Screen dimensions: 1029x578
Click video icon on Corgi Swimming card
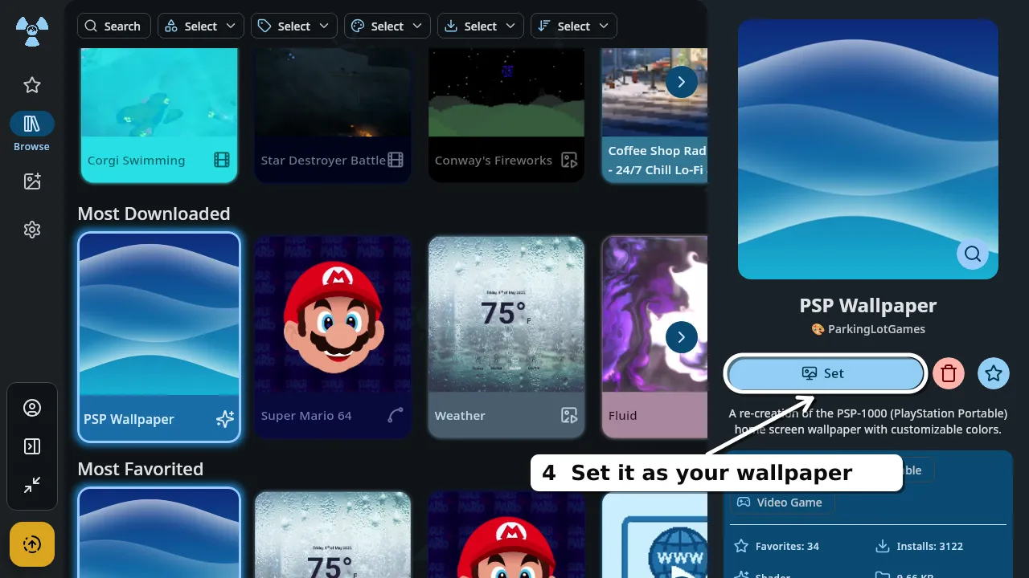222,160
